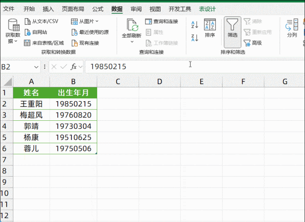Click the 姓名 header cell
This screenshot has width=305, height=222.
click(x=31, y=93)
